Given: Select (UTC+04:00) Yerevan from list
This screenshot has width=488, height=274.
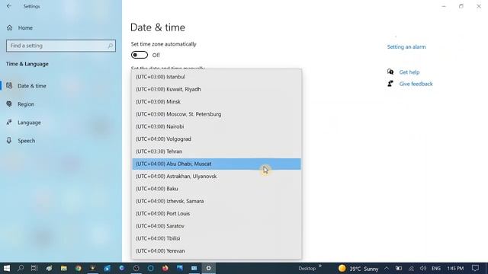Looking at the screenshot, I should tap(217, 250).
